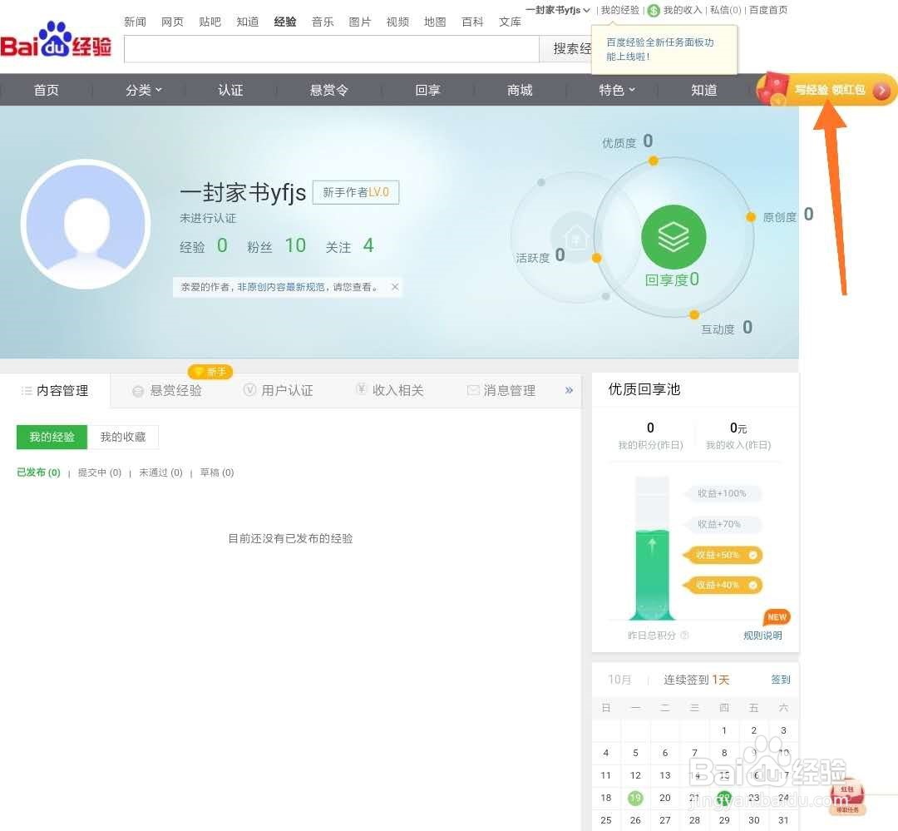Click the 搜索经验 search button
The image size is (898, 831).
click(566, 49)
